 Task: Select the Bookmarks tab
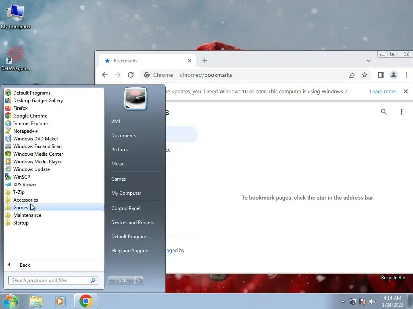click(148, 61)
